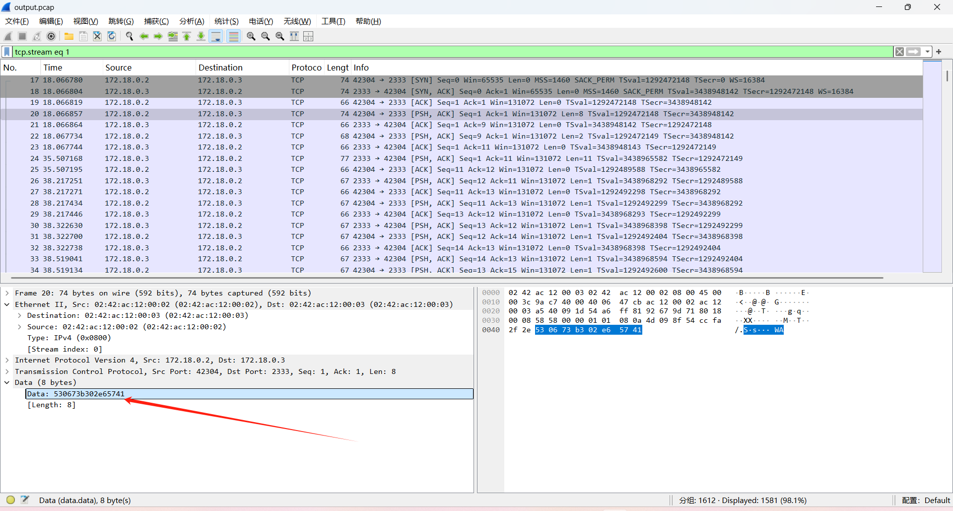Image resolution: width=953 pixels, height=511 pixels.
Task: Click the plus button to add filter
Action: (x=939, y=52)
